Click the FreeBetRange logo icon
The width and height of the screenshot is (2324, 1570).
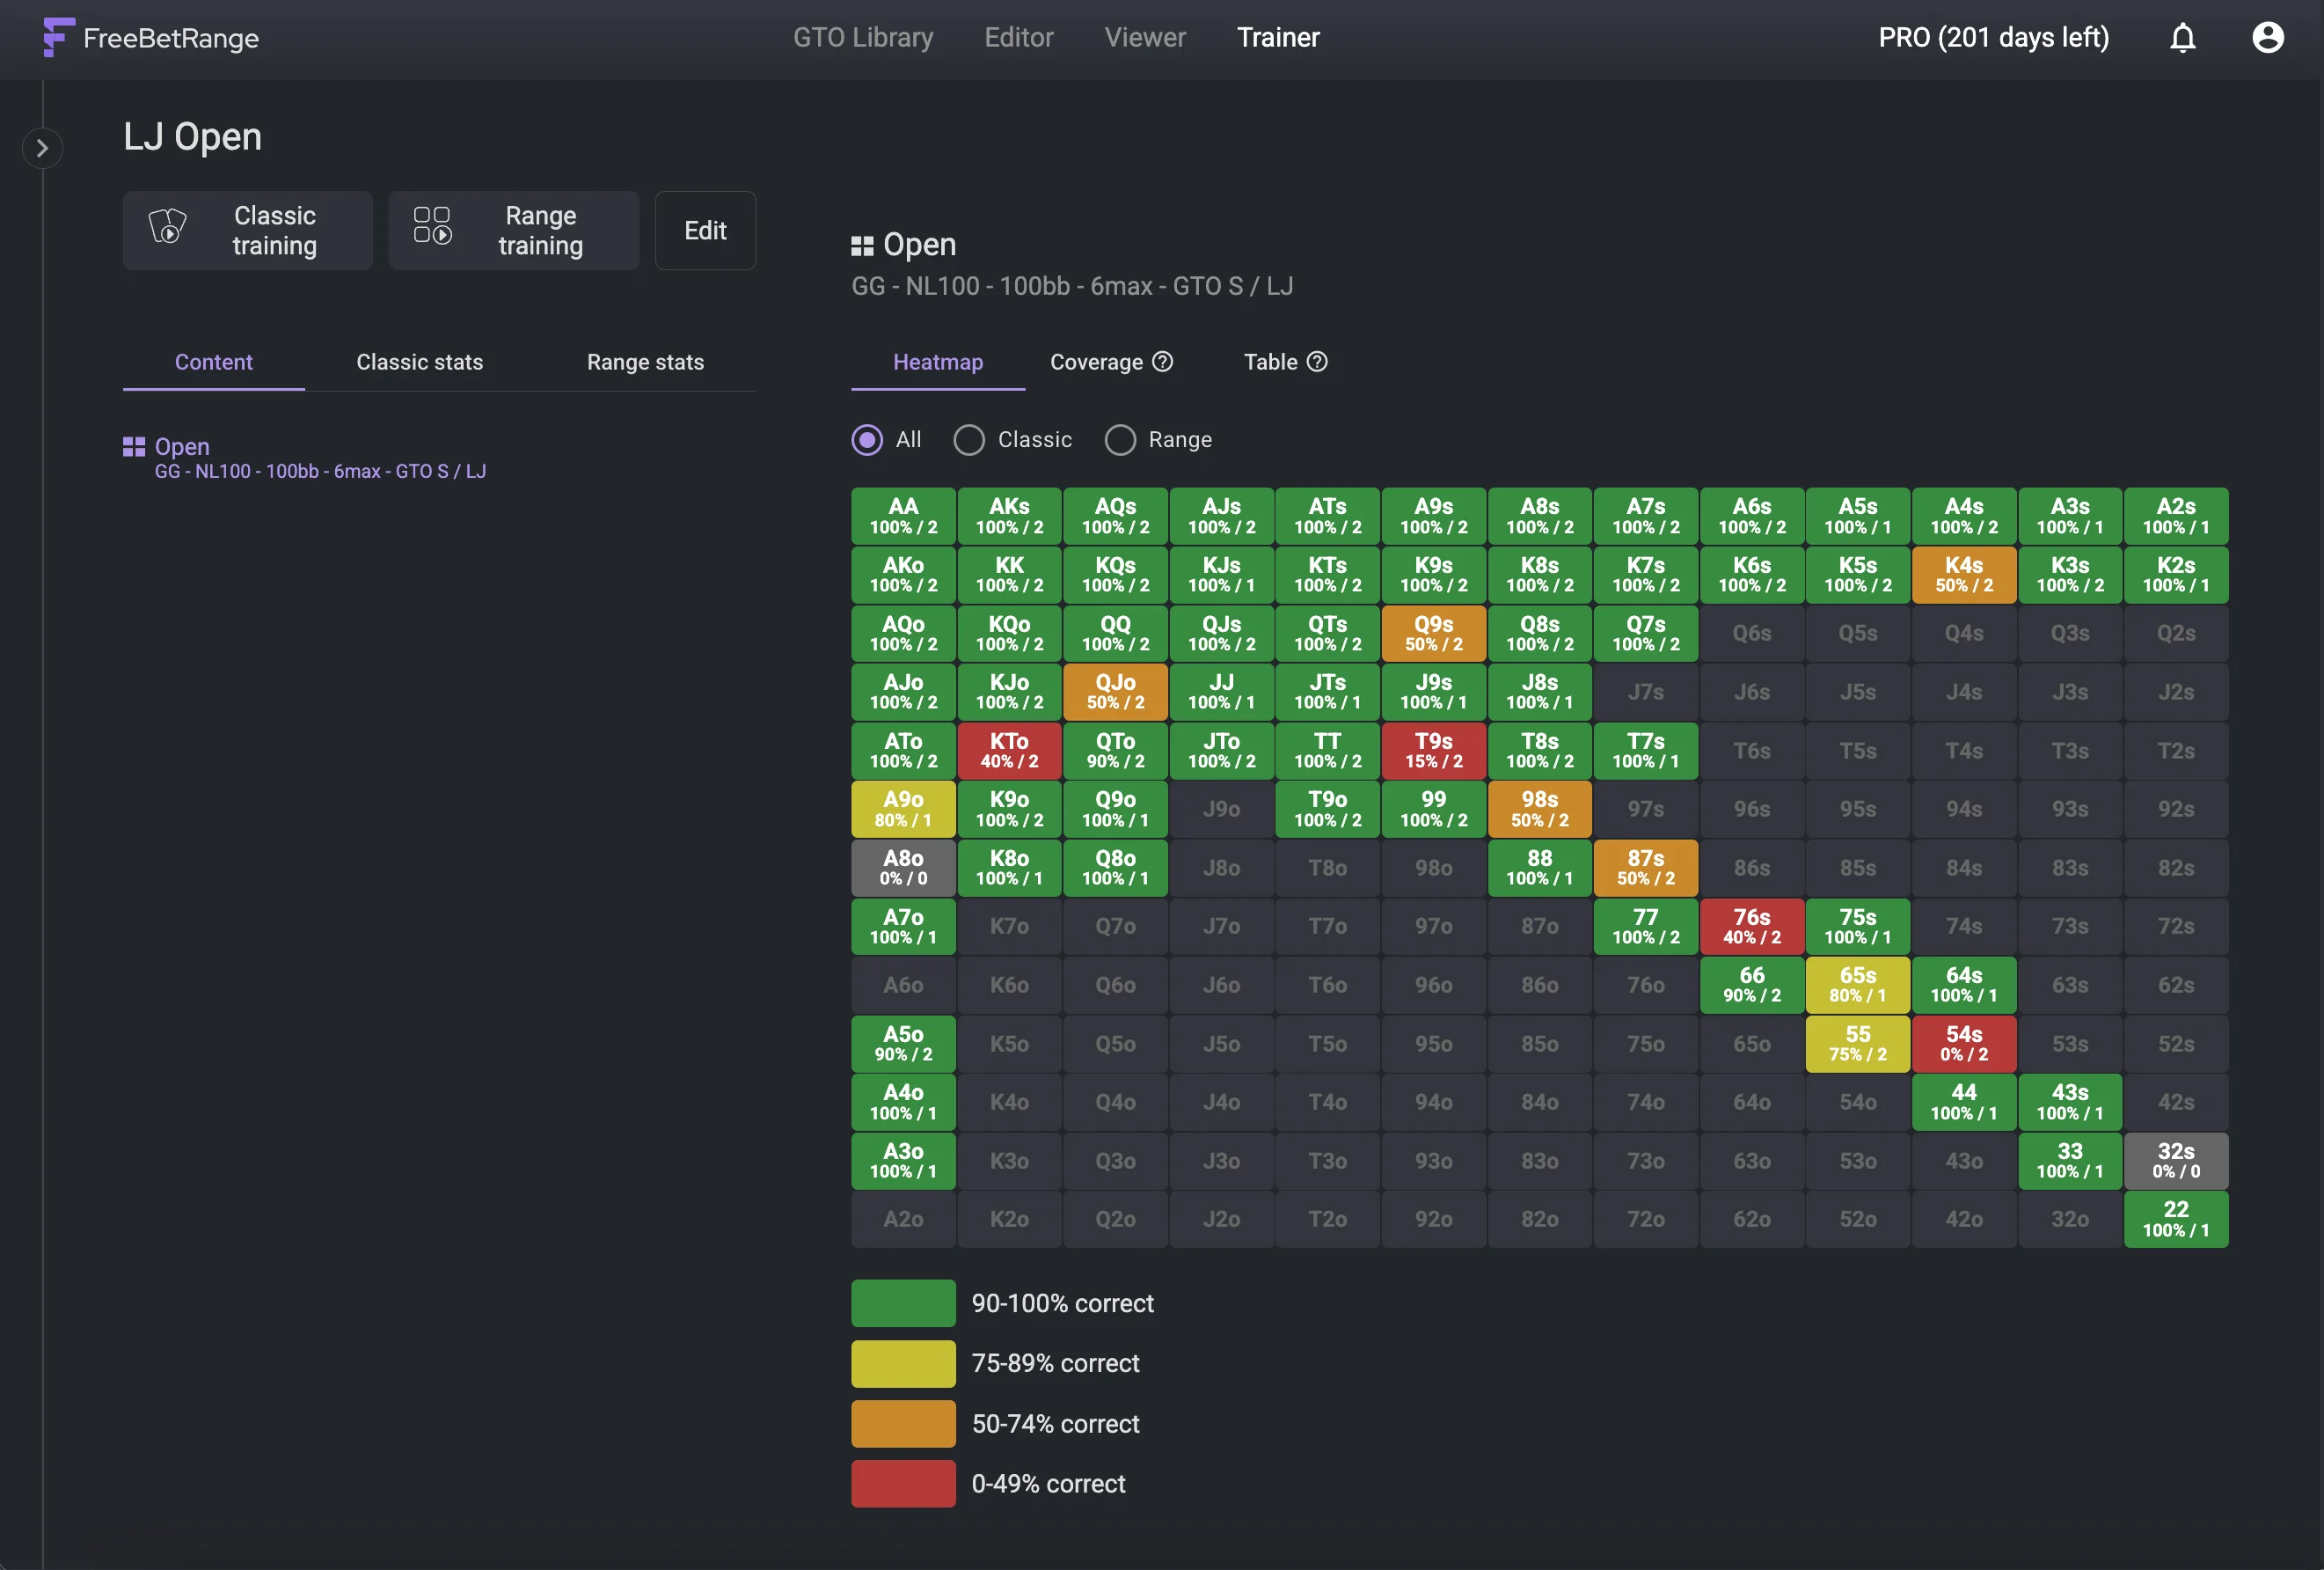point(58,37)
